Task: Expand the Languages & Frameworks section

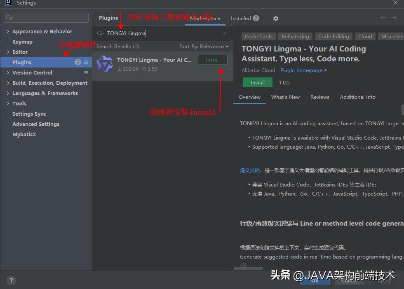Action: coord(7,93)
